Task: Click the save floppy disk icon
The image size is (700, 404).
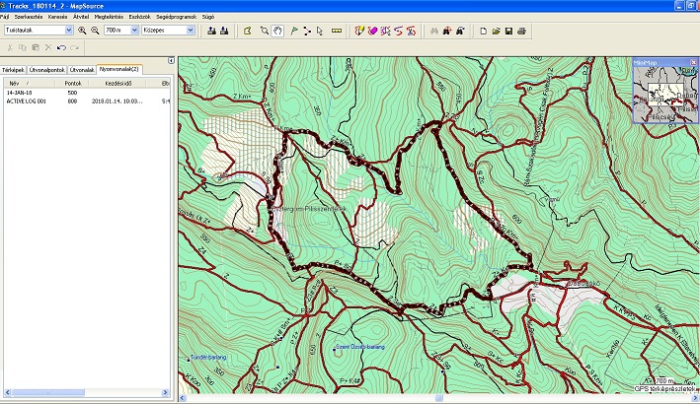Action: tap(507, 31)
